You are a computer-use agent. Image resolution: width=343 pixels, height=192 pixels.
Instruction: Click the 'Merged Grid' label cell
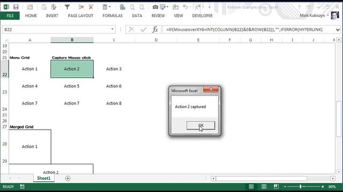(x=21, y=127)
